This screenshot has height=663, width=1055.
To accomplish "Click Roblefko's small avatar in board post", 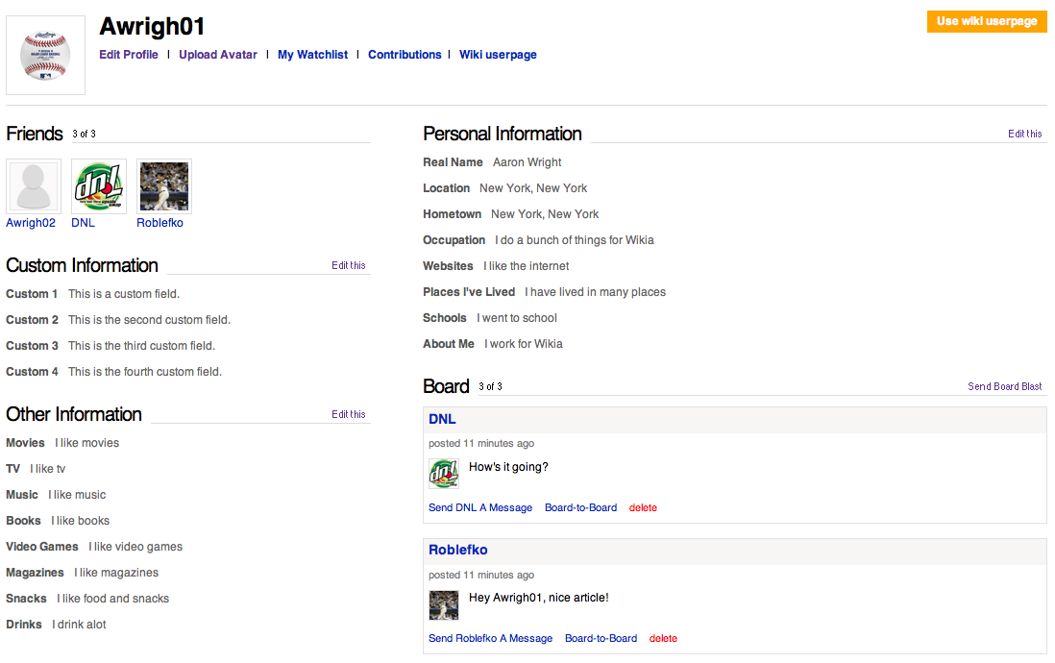I will tap(444, 604).
